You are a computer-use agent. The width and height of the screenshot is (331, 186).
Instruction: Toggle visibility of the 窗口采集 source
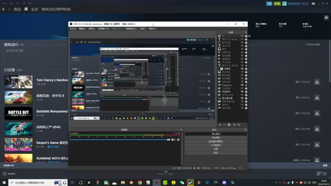[x=242, y=43]
